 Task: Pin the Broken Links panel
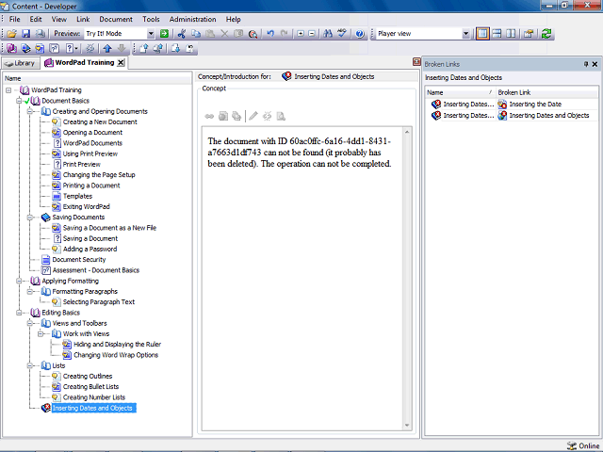pos(586,64)
